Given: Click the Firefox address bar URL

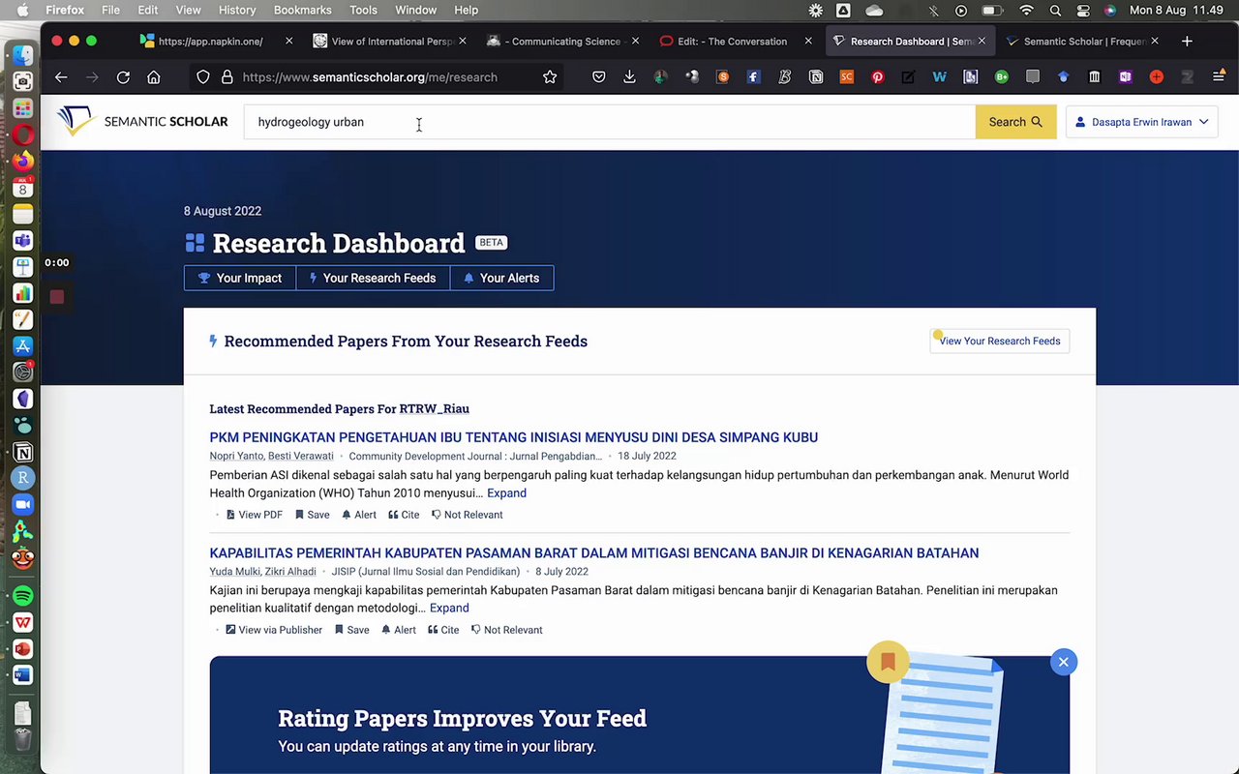Looking at the screenshot, I should 370,77.
